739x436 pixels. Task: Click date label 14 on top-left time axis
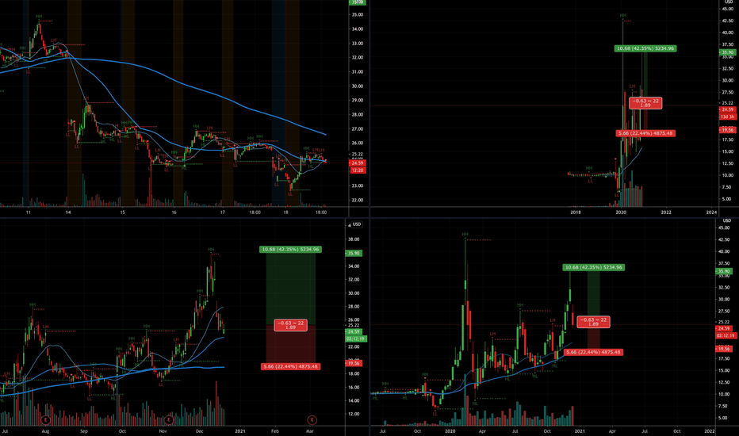68,212
